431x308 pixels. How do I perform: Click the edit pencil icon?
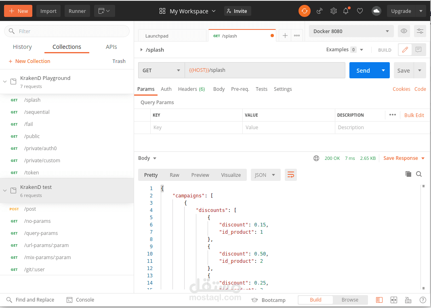405,50
